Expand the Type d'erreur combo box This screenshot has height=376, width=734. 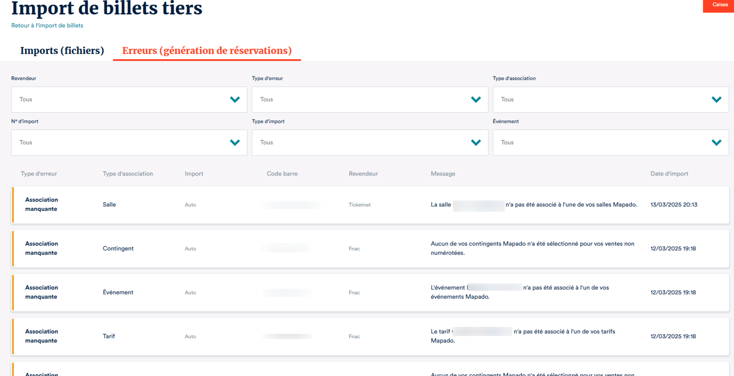click(369, 100)
